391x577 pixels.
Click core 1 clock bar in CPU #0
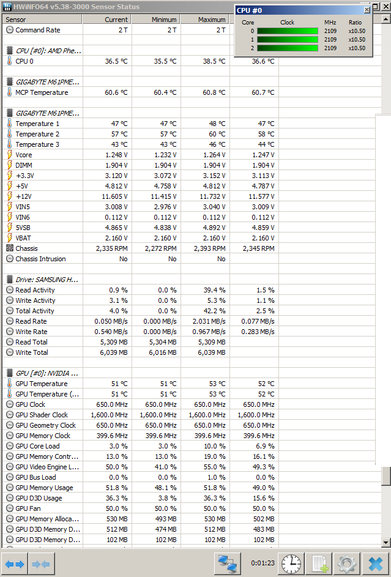pos(287,39)
